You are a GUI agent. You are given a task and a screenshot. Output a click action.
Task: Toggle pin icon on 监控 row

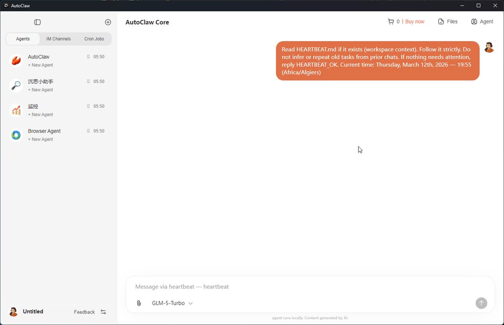(88, 106)
